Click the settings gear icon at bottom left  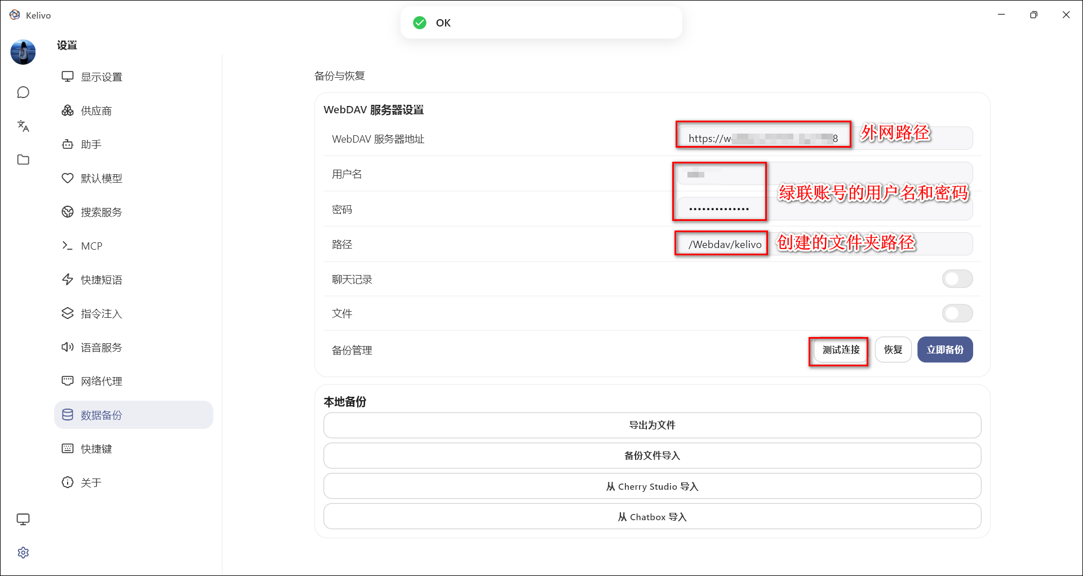pos(23,552)
